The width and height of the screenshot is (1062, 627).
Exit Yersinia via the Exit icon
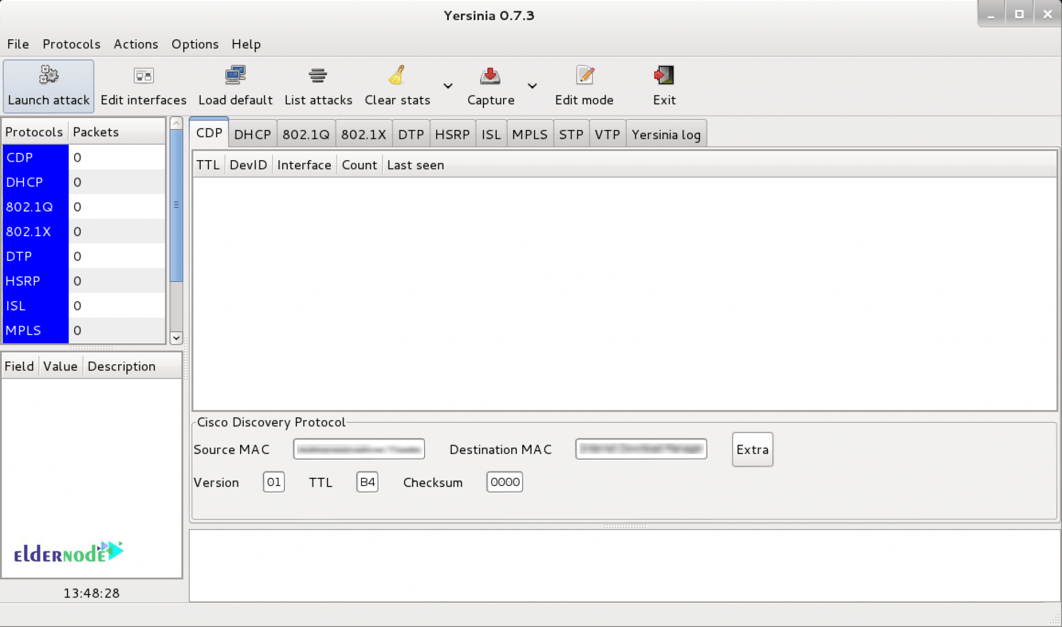tap(664, 78)
